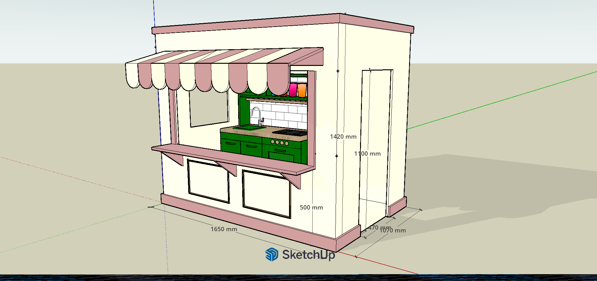Click the 1100 mm door dimension label
597x281 pixels.
click(x=367, y=154)
